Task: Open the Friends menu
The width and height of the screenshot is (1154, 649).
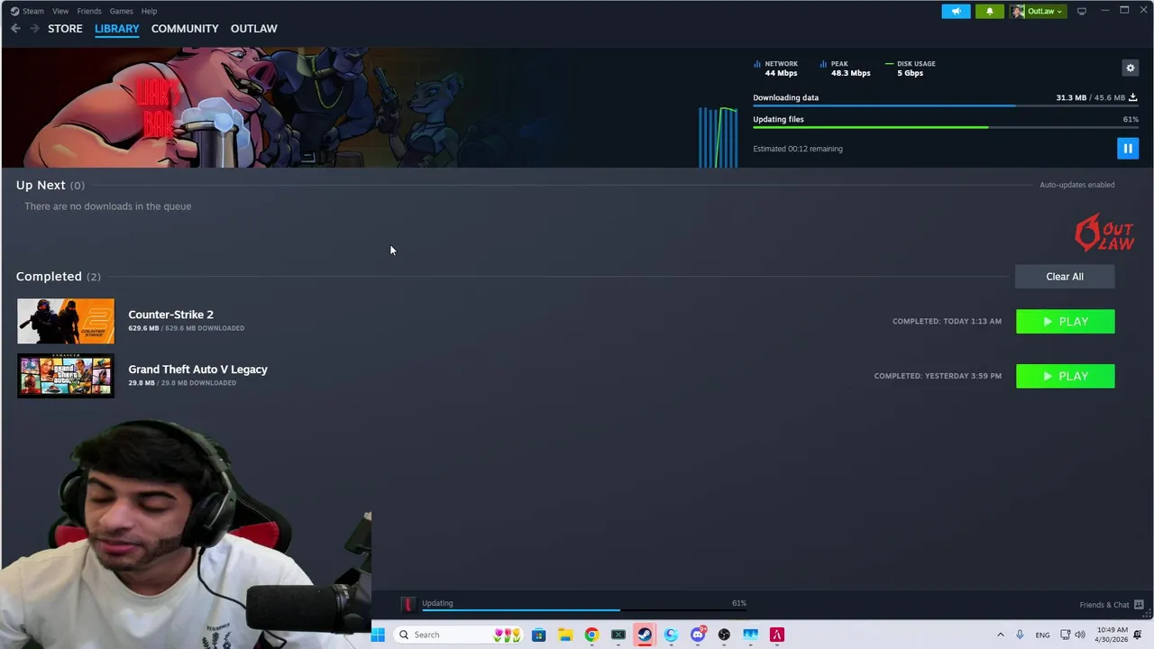Action: point(89,11)
